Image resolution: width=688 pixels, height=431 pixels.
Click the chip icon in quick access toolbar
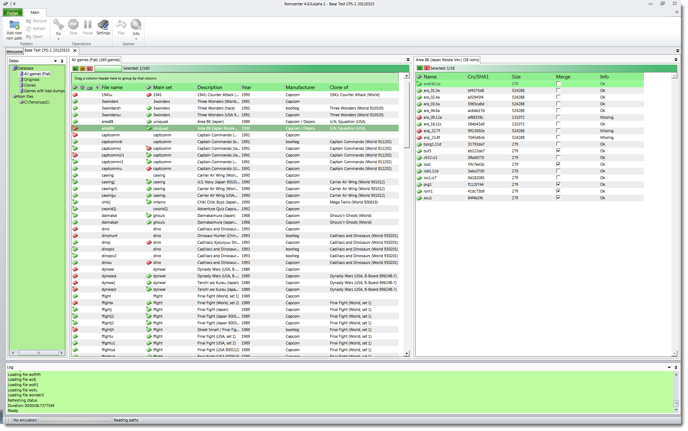click(5, 4)
